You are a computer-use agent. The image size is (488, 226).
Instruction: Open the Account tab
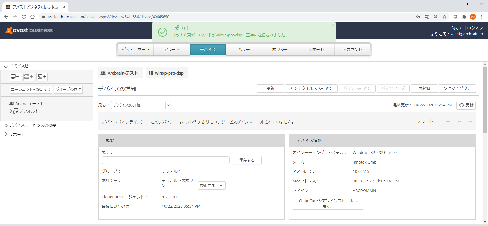[x=352, y=50]
